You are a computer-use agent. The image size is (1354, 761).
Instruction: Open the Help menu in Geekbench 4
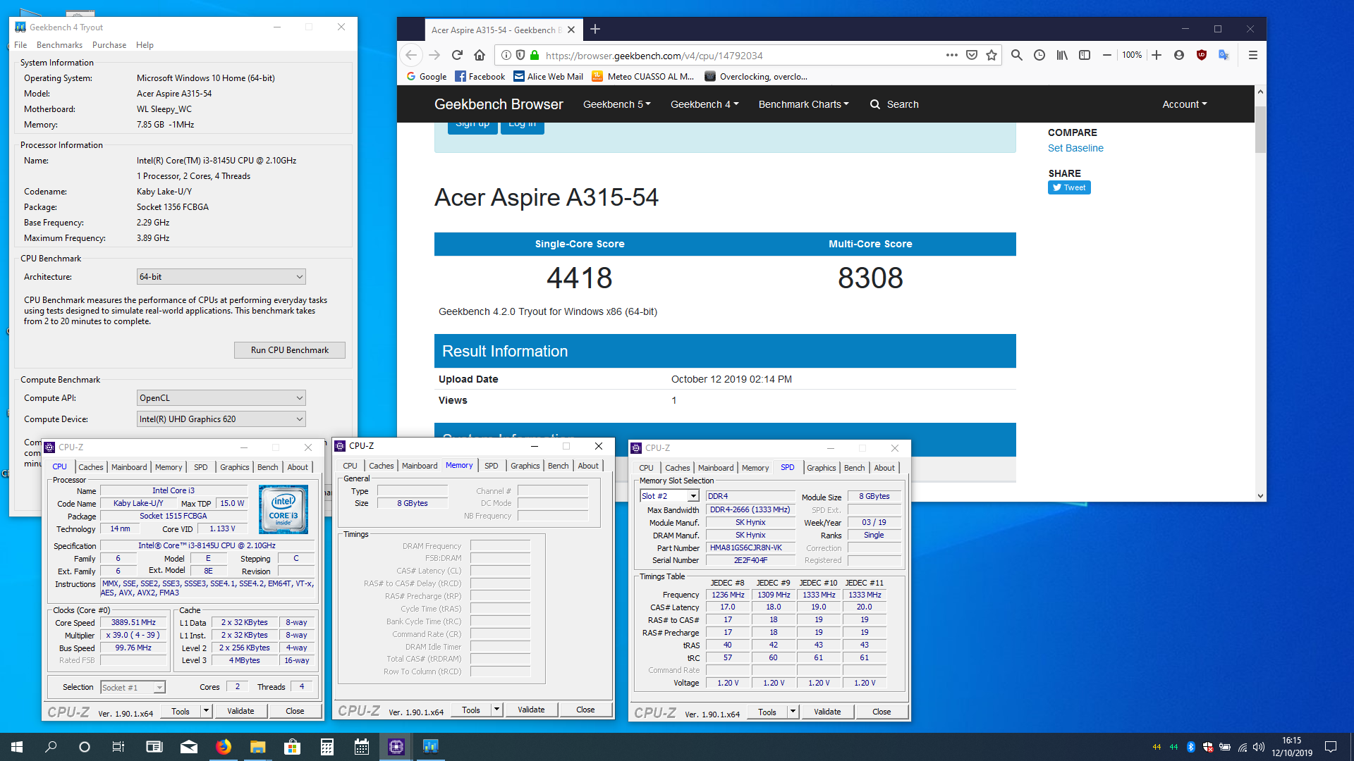[145, 45]
